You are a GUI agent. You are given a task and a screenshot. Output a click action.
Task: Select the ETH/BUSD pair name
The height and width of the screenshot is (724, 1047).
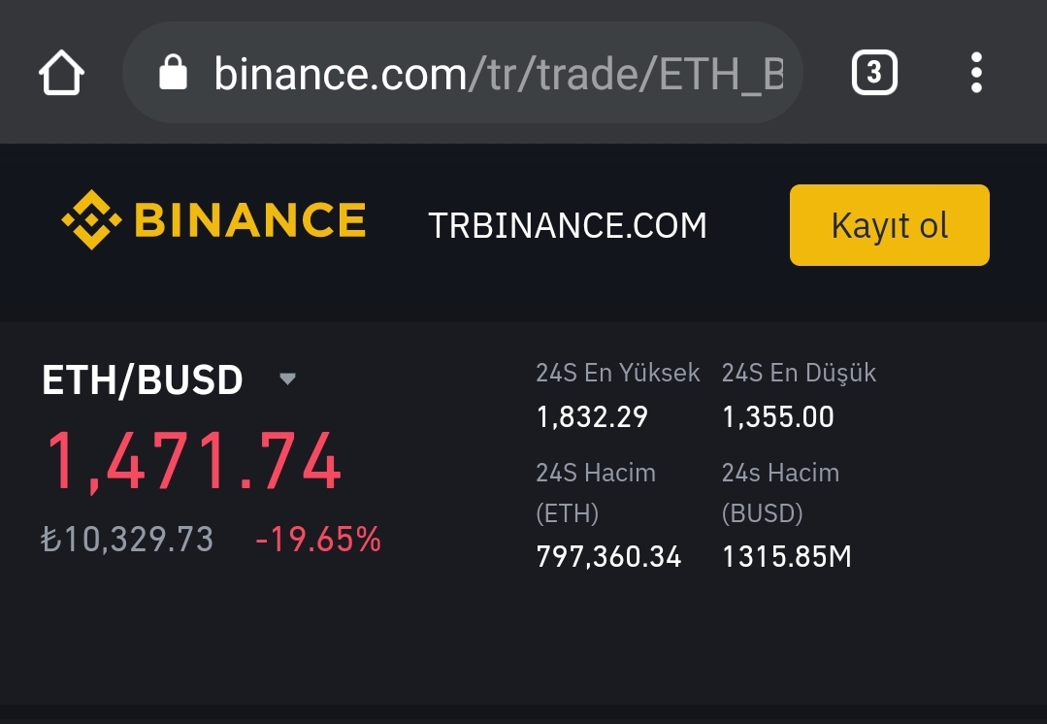coord(143,380)
